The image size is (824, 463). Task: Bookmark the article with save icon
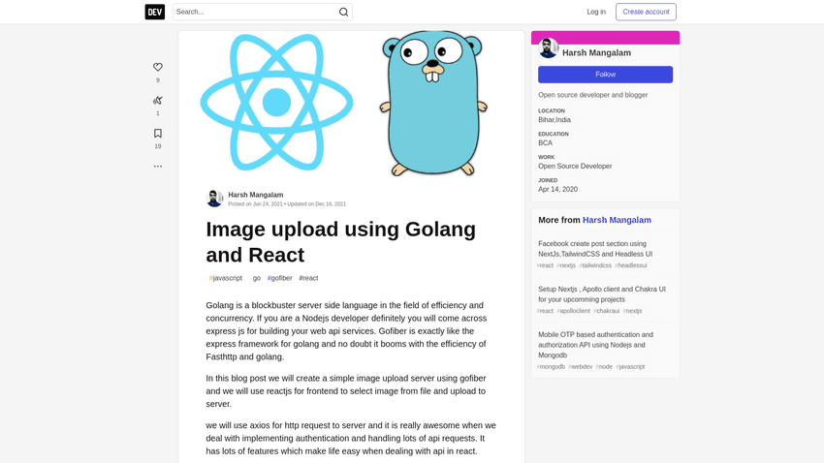click(x=158, y=134)
